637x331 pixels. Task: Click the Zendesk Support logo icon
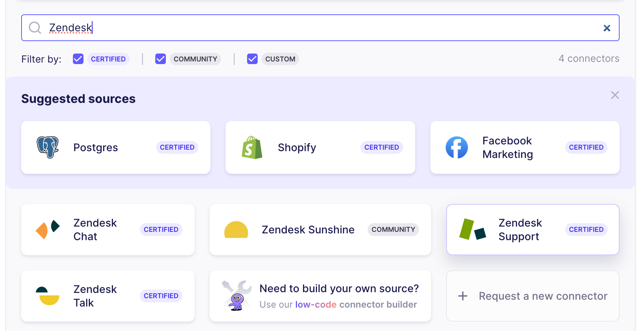coord(473,230)
